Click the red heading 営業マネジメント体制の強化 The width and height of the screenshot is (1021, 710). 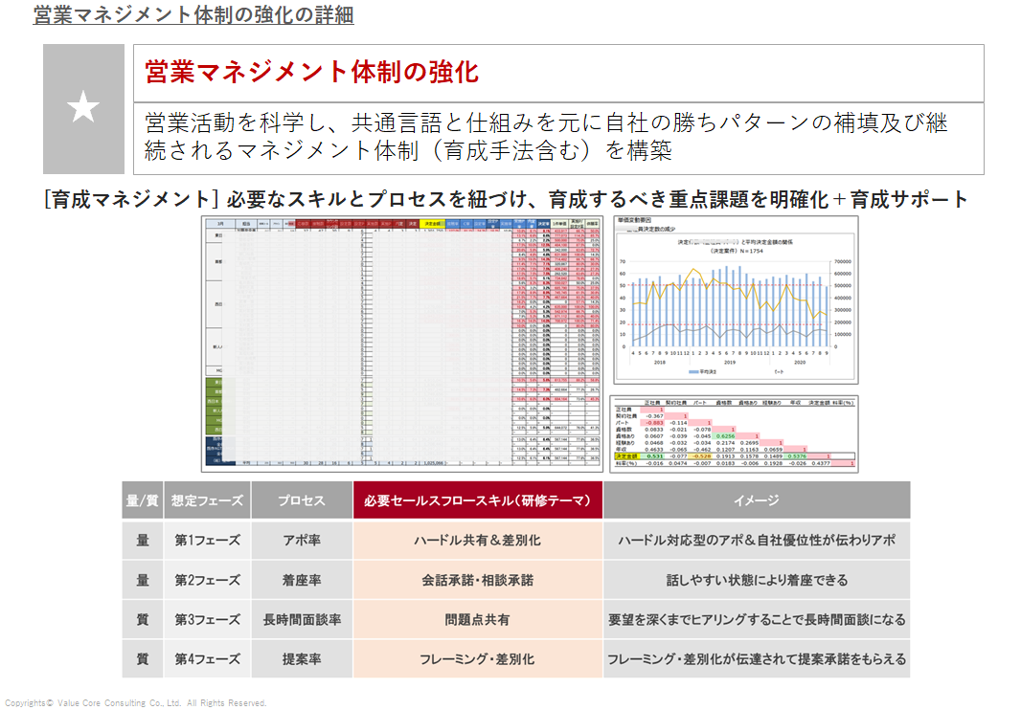tap(311, 73)
